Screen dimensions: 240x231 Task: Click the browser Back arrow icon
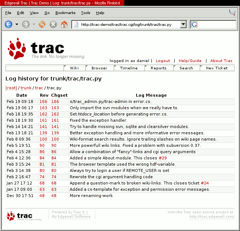click(8, 24)
